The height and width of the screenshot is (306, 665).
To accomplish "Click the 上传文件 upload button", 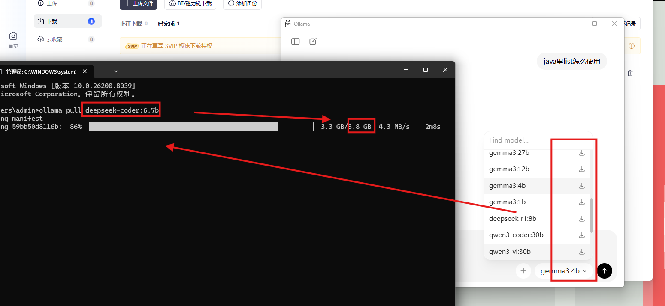I will pyautogui.click(x=139, y=3).
